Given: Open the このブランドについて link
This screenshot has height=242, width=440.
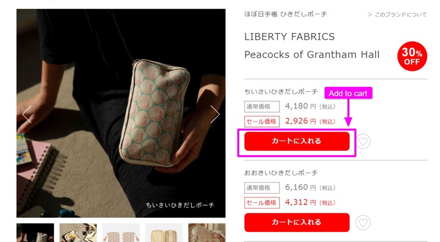Looking at the screenshot, I should point(401,15).
